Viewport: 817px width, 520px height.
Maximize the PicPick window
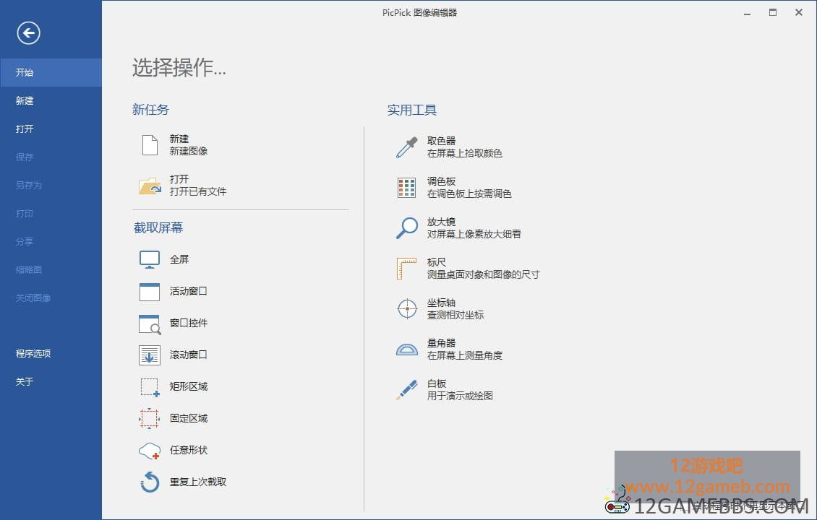point(773,12)
